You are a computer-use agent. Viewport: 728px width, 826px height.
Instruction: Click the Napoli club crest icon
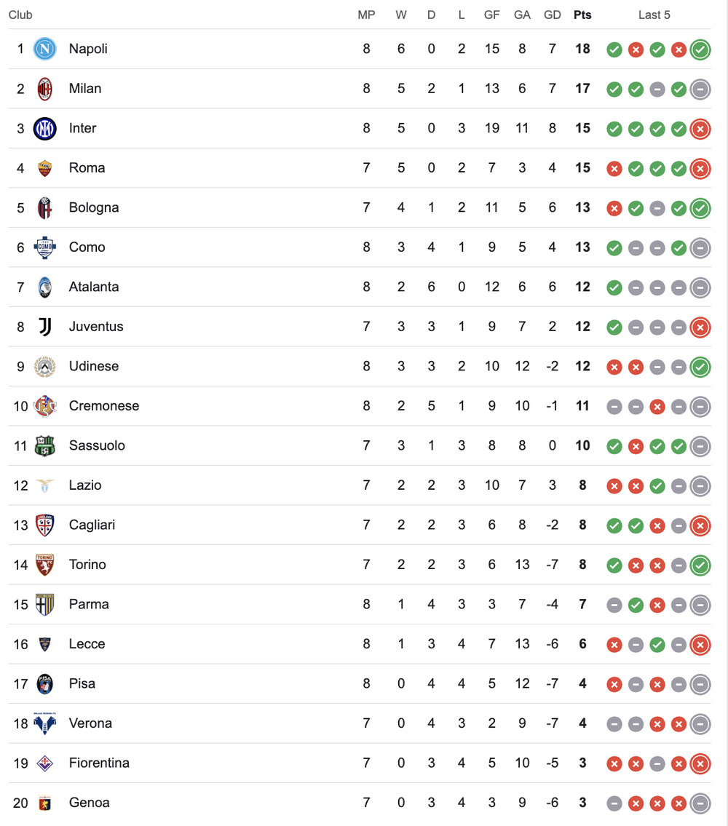(45, 49)
